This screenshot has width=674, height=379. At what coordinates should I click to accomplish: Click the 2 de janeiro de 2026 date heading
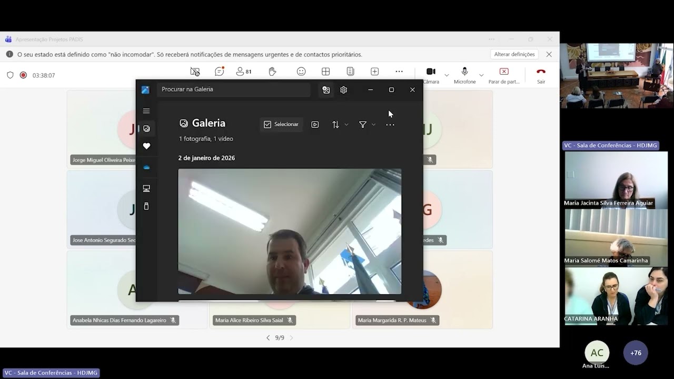(206, 158)
